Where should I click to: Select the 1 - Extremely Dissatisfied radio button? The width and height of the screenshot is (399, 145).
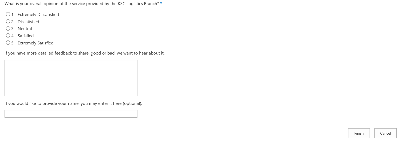8,14
